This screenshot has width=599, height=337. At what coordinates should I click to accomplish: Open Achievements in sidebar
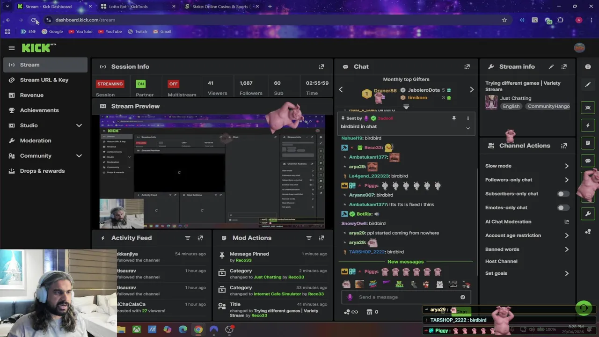coord(45,110)
